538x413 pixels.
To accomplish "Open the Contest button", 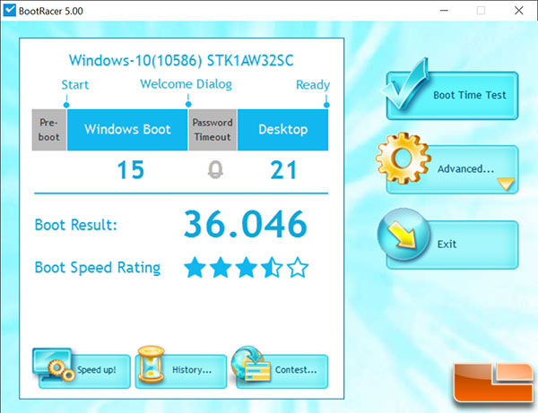I will (282, 372).
